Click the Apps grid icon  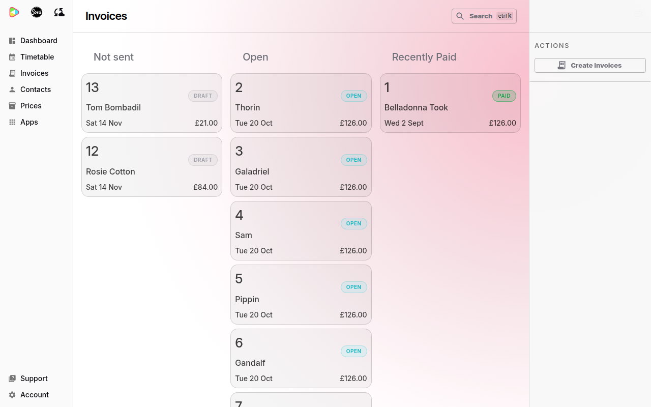[x=12, y=122]
